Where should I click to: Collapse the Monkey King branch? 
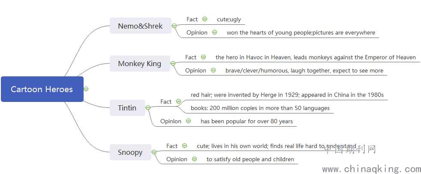click(173, 64)
